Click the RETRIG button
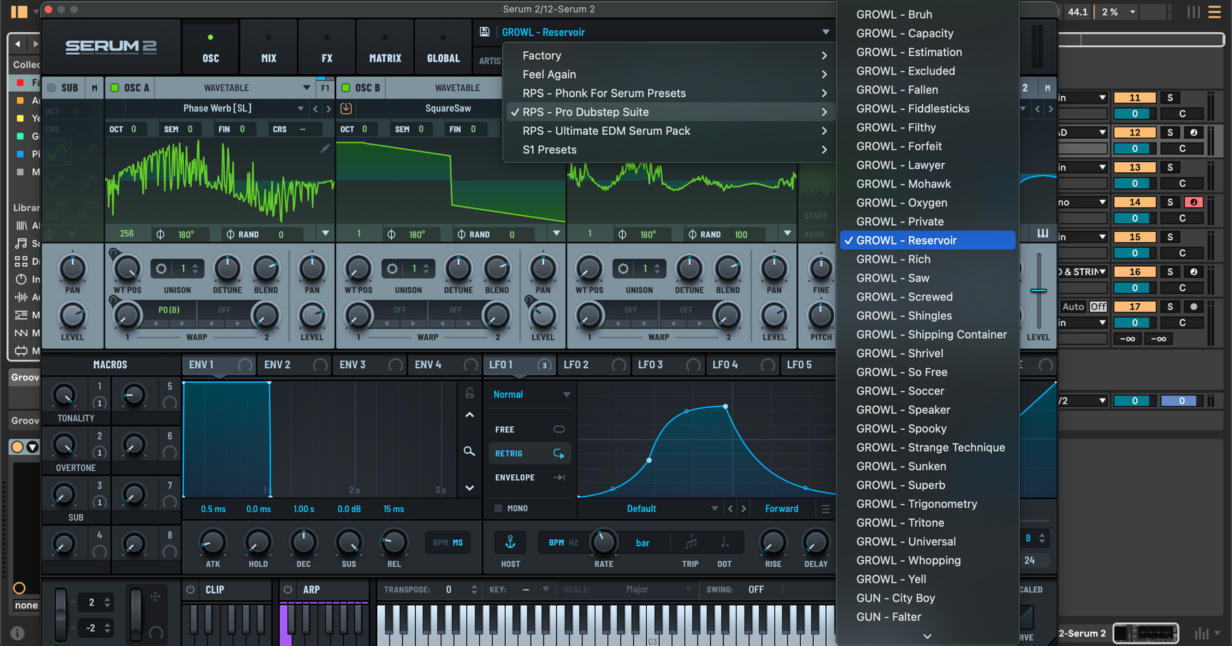The width and height of the screenshot is (1232, 646). 528,454
